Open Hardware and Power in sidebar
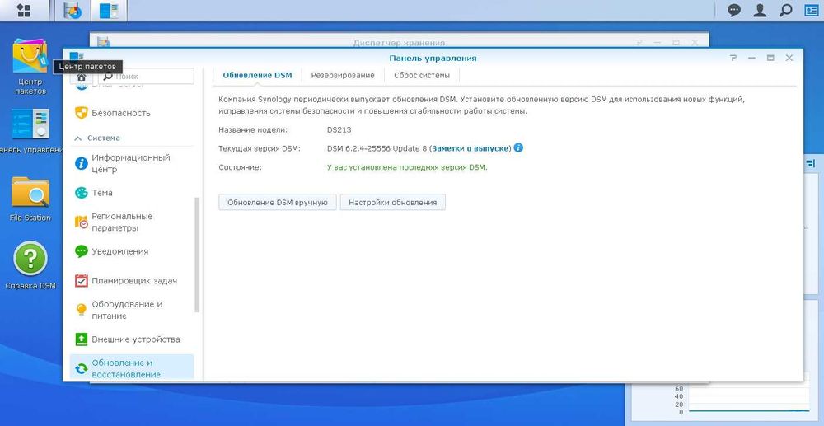This screenshot has width=824, height=426. [132, 310]
